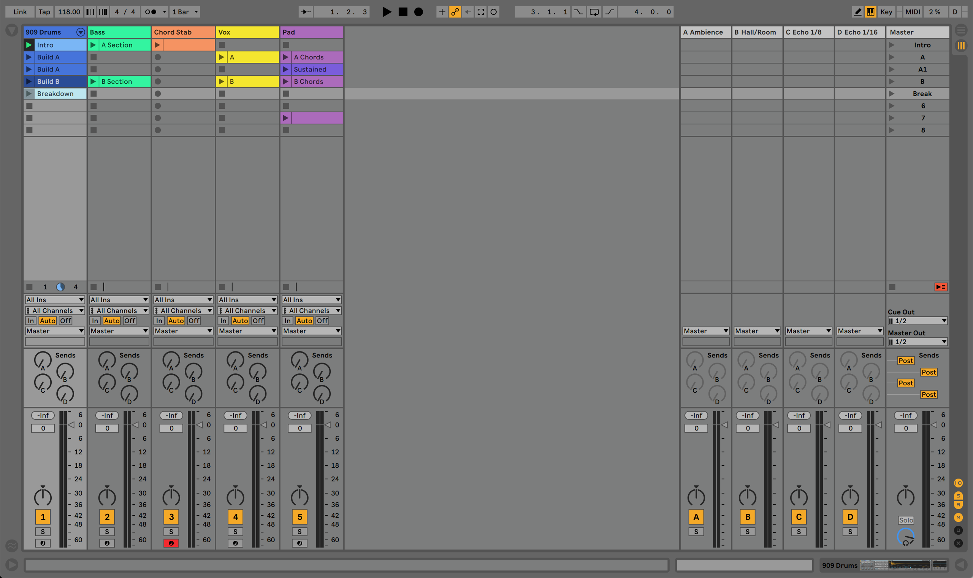Show or hide the In/Out section
The height and width of the screenshot is (578, 973).
tap(958, 483)
